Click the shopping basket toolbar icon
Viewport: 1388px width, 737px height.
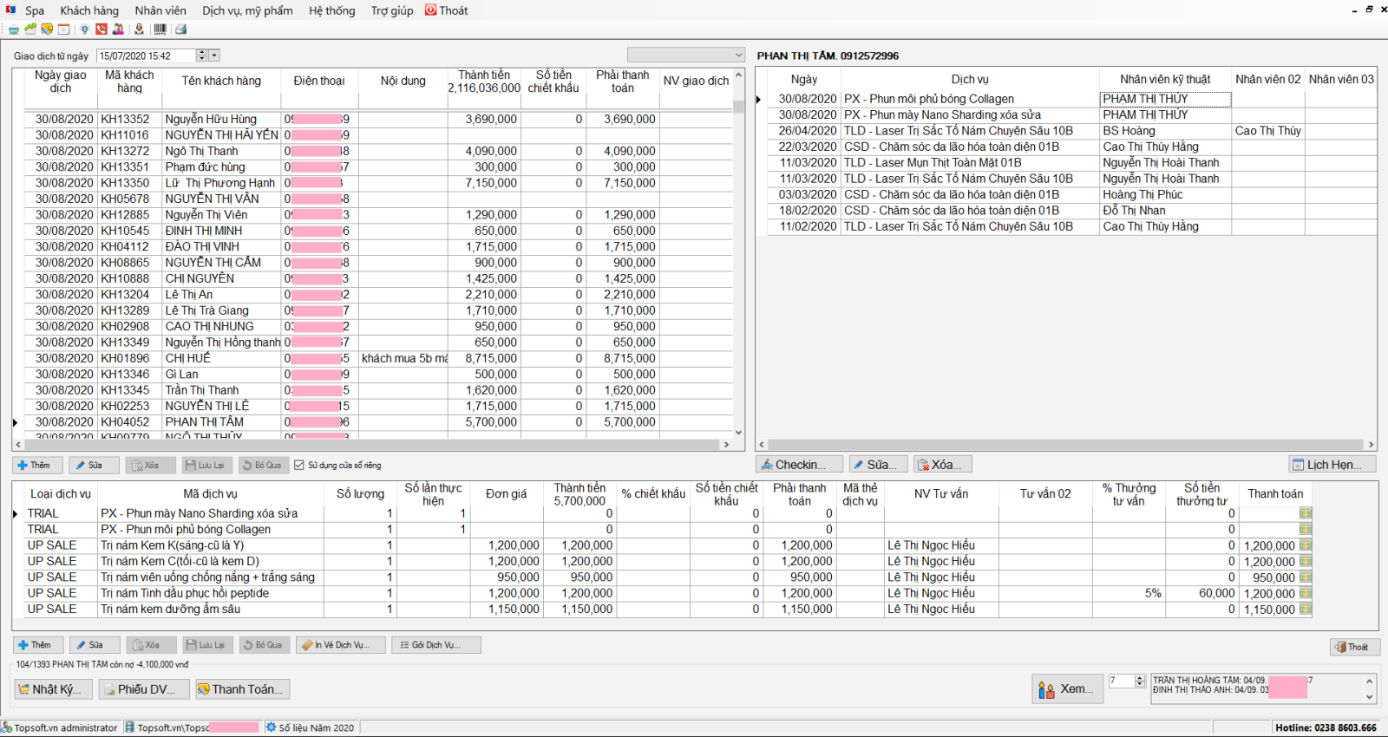click(14, 29)
